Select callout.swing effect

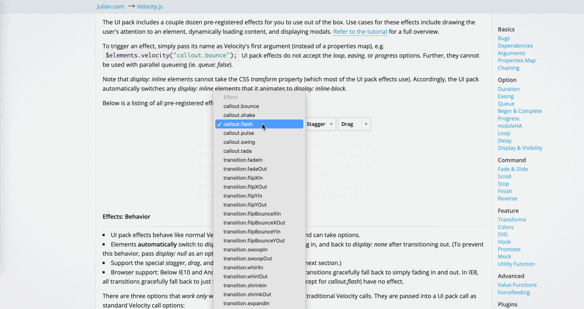pos(259,142)
